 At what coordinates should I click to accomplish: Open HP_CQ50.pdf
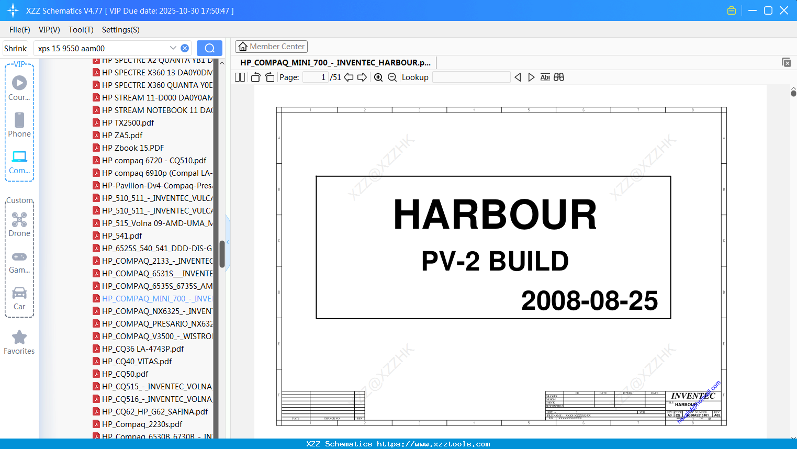(120, 374)
